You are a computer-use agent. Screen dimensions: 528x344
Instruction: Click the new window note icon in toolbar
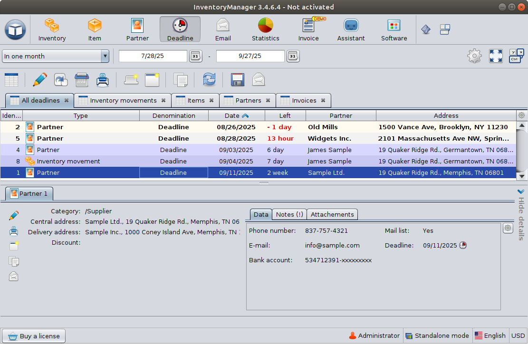pyautogui.click(x=152, y=80)
